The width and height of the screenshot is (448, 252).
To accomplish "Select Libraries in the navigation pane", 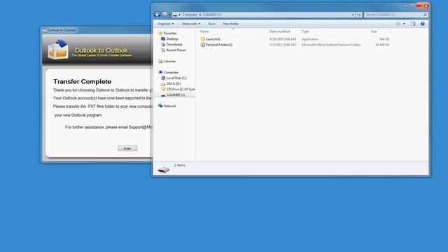I will tap(169, 62).
